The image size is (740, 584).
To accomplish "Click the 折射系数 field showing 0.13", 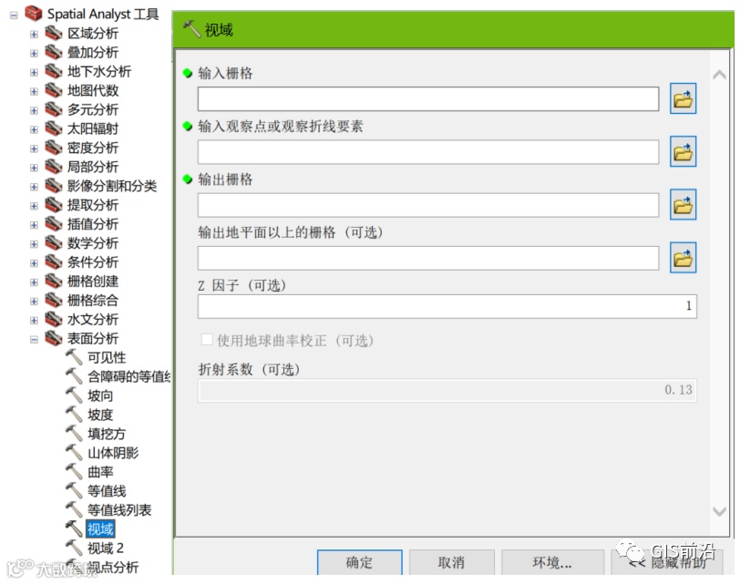I will pos(447,390).
